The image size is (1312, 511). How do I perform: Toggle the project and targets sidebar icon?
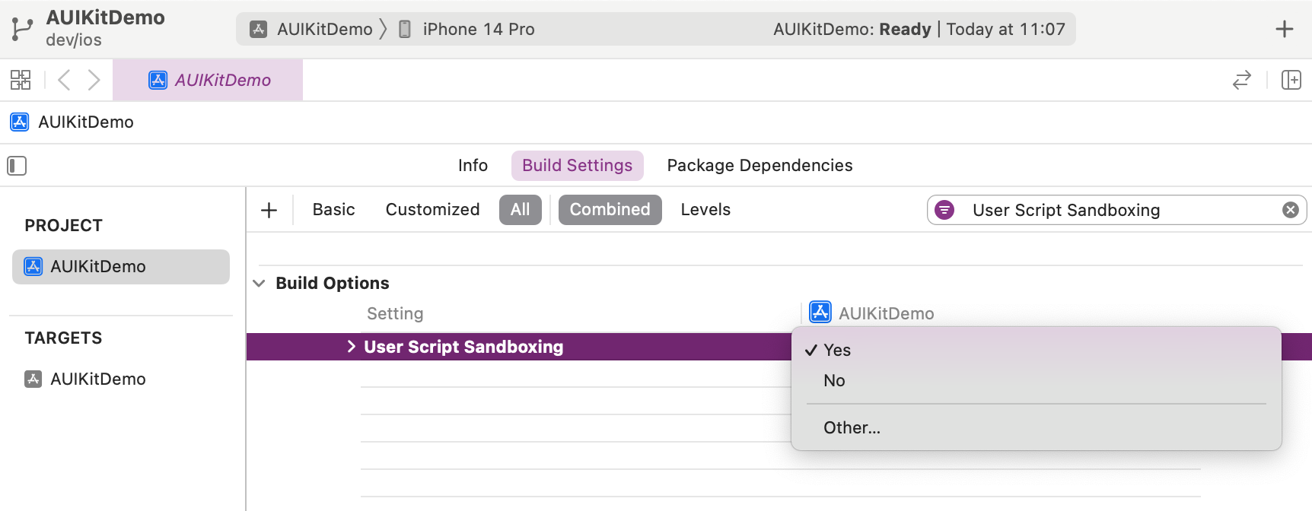(17, 166)
